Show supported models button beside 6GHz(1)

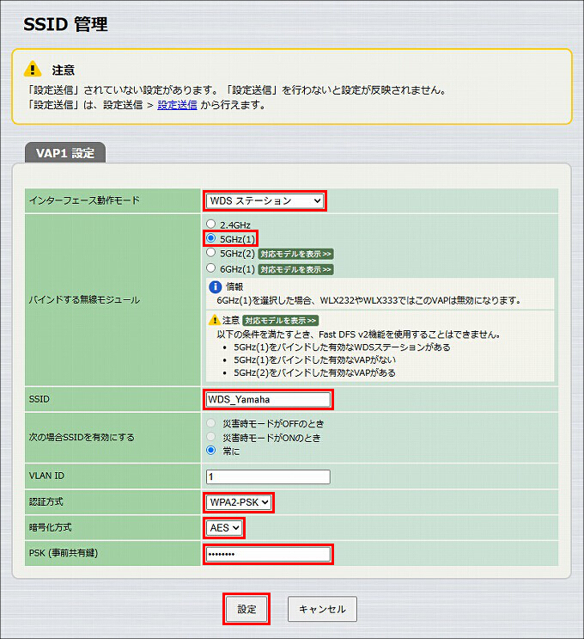click(296, 269)
